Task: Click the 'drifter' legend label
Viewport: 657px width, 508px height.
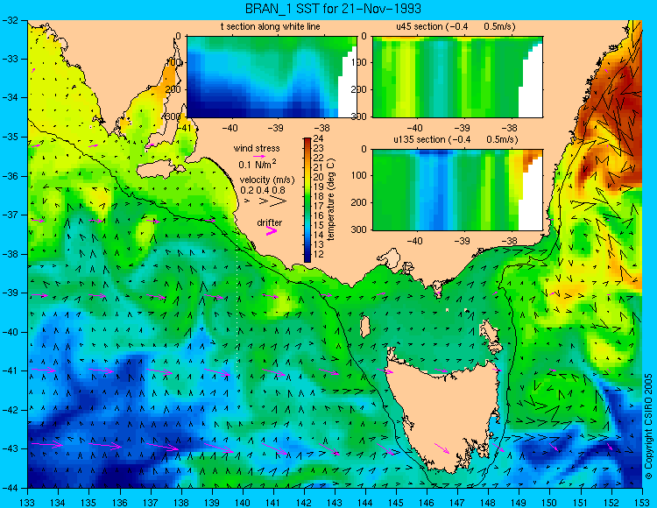Action: (270, 222)
